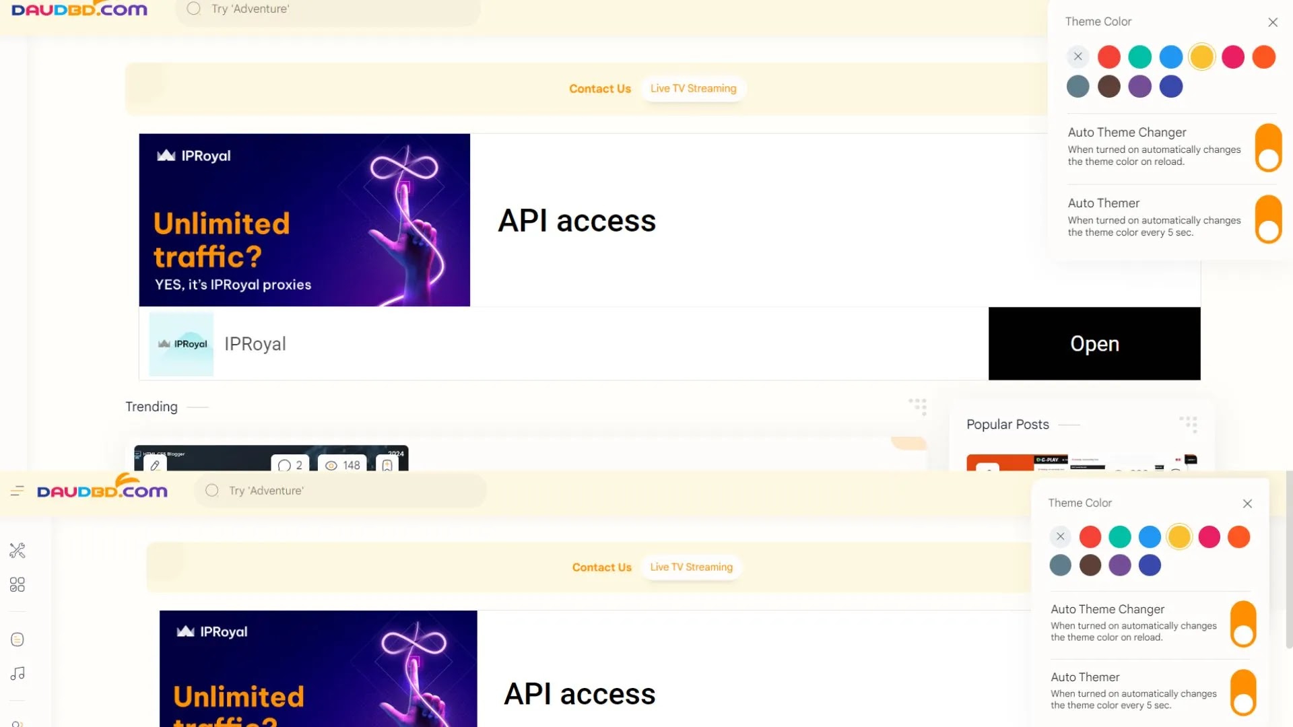The width and height of the screenshot is (1293, 727).
Task: Toggle Auto Theme Changer switch on bottom page
Action: pos(1243,624)
